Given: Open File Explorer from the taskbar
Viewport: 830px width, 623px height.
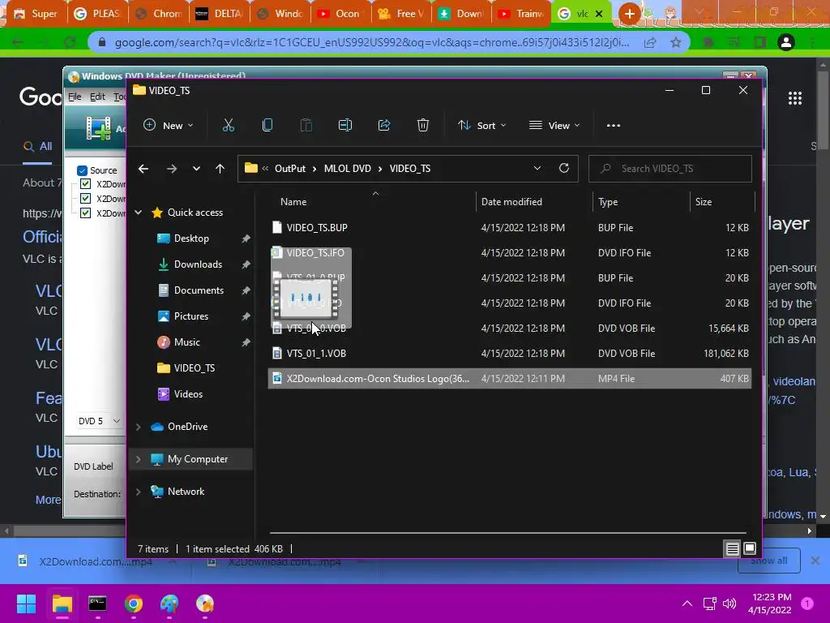Looking at the screenshot, I should click(62, 604).
